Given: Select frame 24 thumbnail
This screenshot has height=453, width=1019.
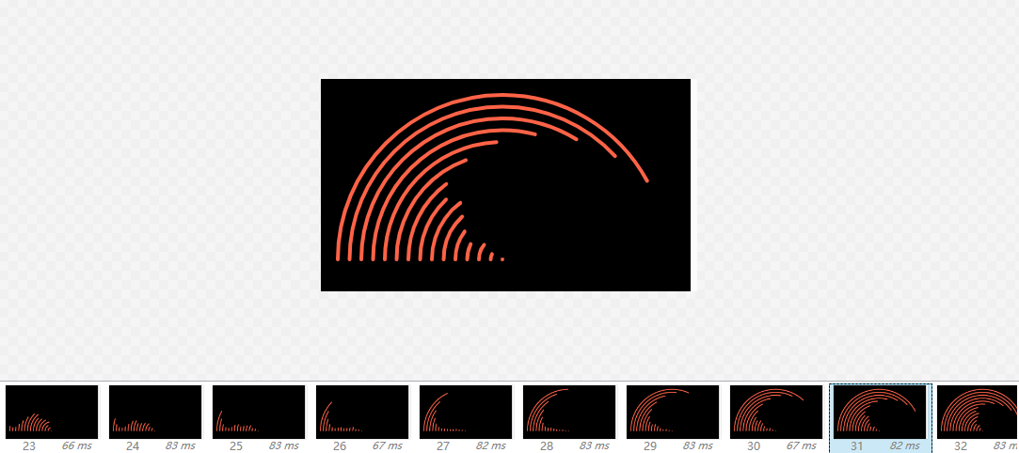Looking at the screenshot, I should click(x=155, y=412).
